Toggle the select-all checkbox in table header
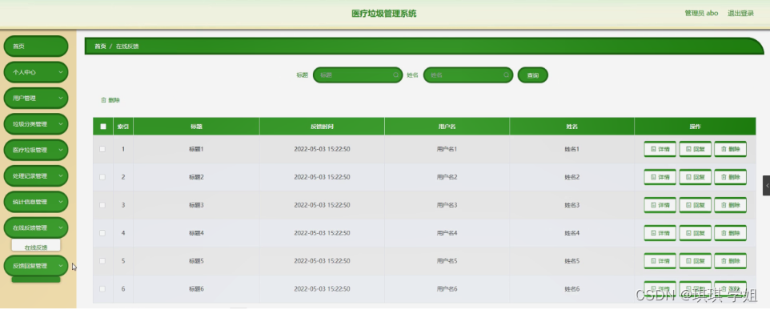This screenshot has width=770, height=310. 103,127
